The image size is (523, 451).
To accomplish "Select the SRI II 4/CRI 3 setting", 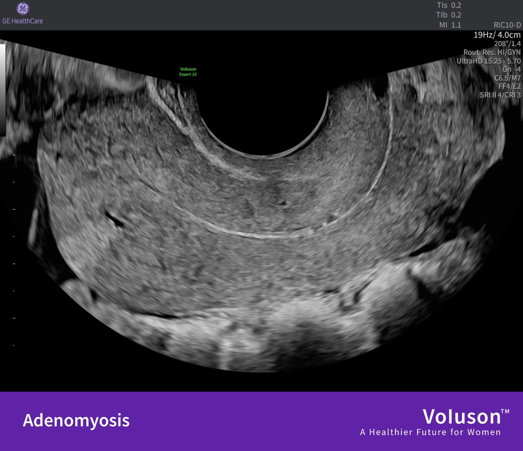I will pos(500,95).
